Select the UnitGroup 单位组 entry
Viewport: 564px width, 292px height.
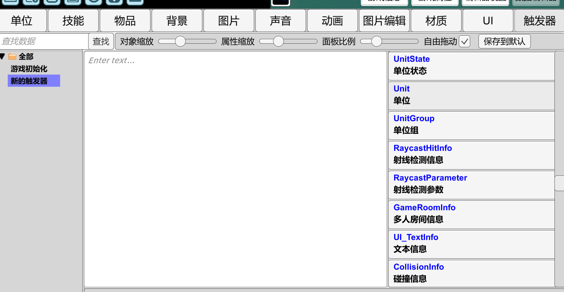pos(471,125)
